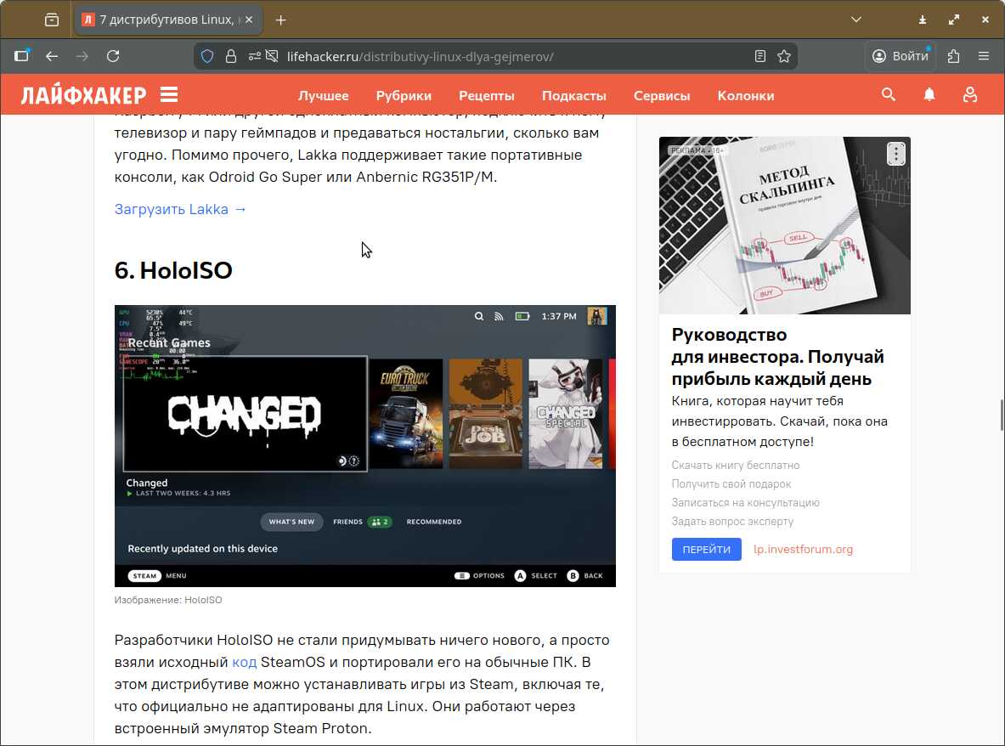Follow the код link in the HoloISO paragraph
Viewport: 1005px width, 746px height.
[244, 662]
